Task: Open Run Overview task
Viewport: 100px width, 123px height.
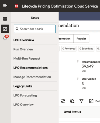Action: point(23,49)
